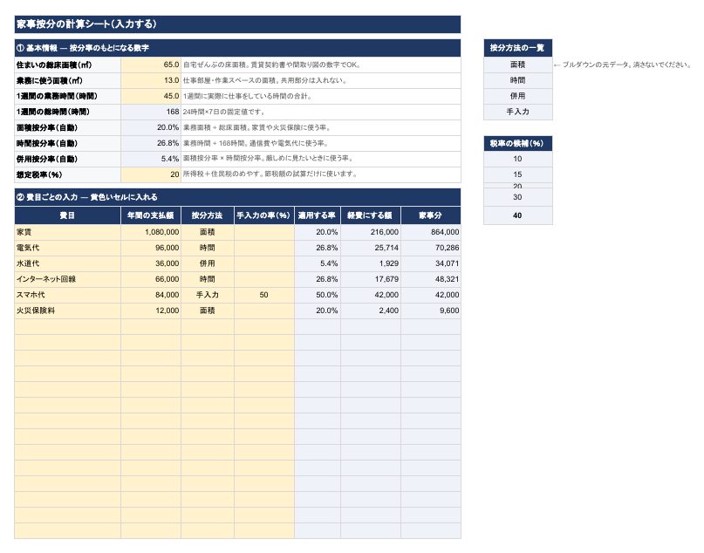Click the 水道代 expense amount 1,929
The width and height of the screenshot is (704, 553).
tap(371, 263)
